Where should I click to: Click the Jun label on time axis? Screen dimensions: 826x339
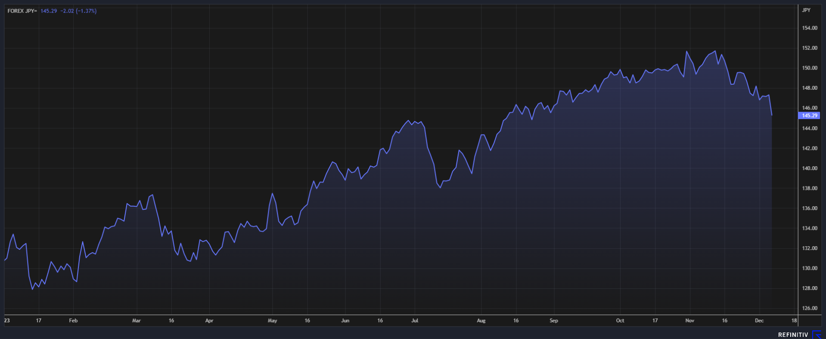point(345,321)
